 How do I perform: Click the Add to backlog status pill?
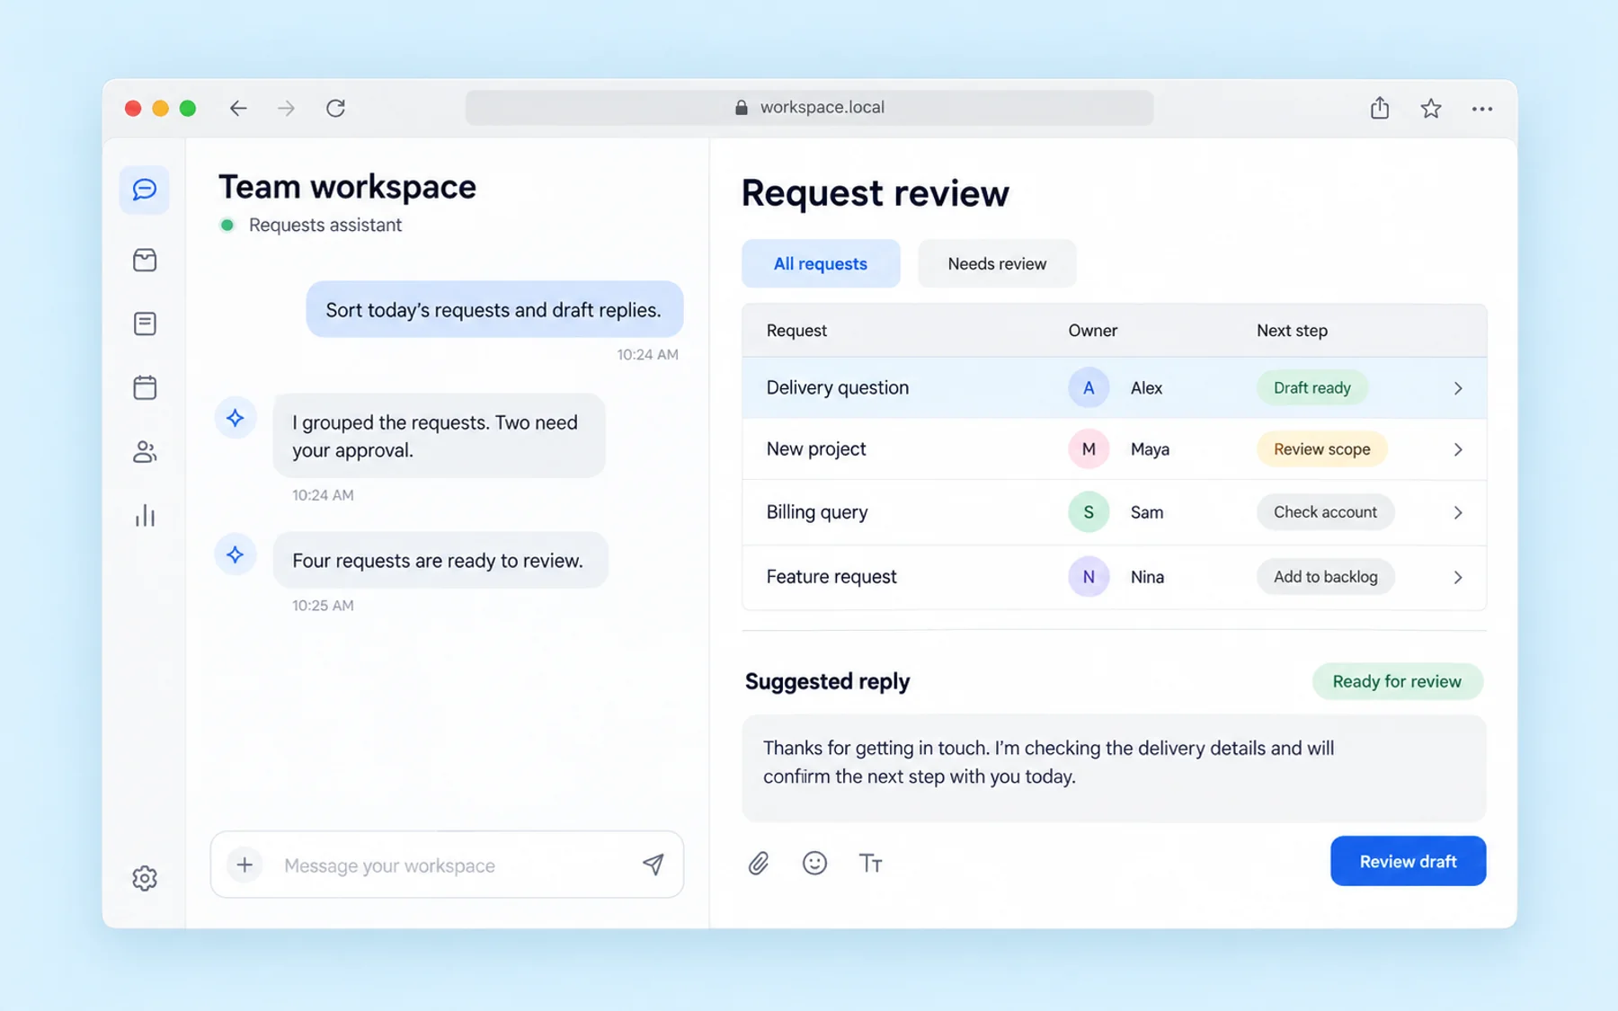point(1326,577)
